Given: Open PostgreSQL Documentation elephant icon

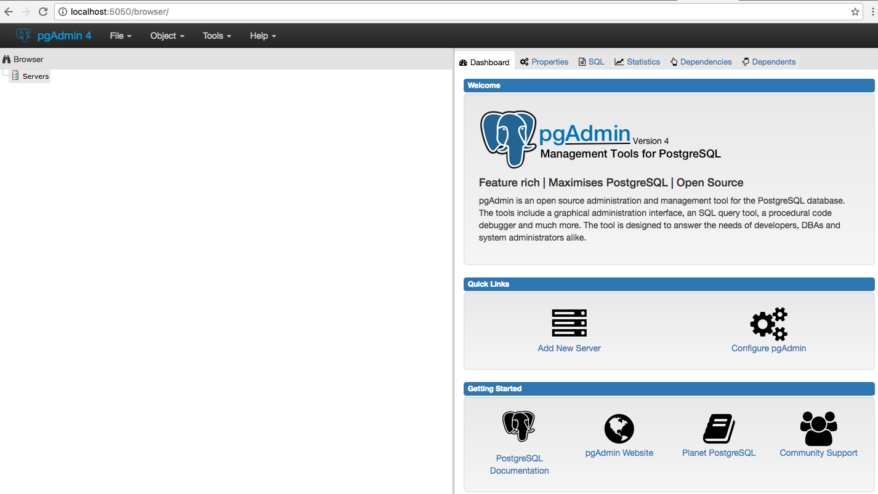Looking at the screenshot, I should (x=519, y=426).
